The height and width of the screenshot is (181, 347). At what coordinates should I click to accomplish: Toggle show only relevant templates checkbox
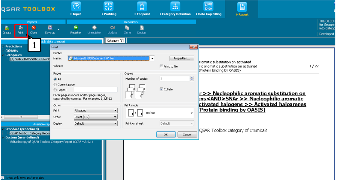[x=3, y=178]
